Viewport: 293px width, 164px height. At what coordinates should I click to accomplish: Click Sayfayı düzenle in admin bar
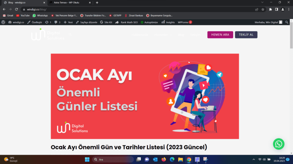pos(86,22)
